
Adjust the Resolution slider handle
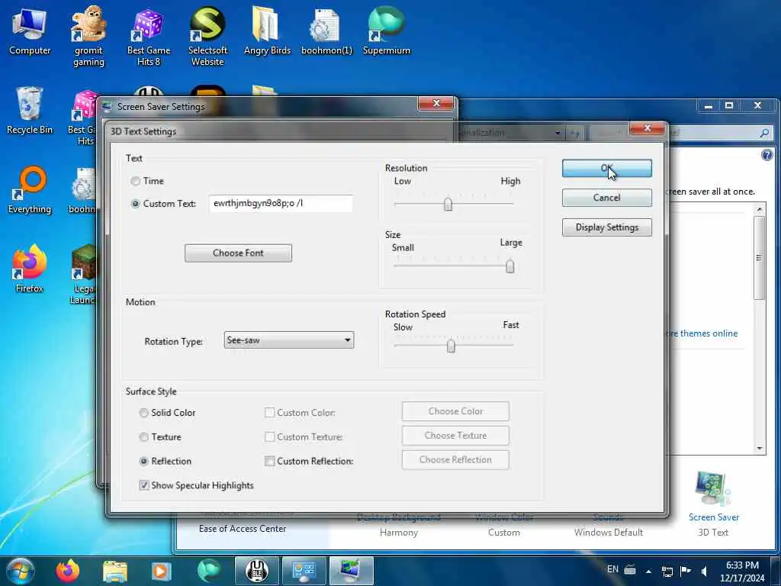pos(448,204)
